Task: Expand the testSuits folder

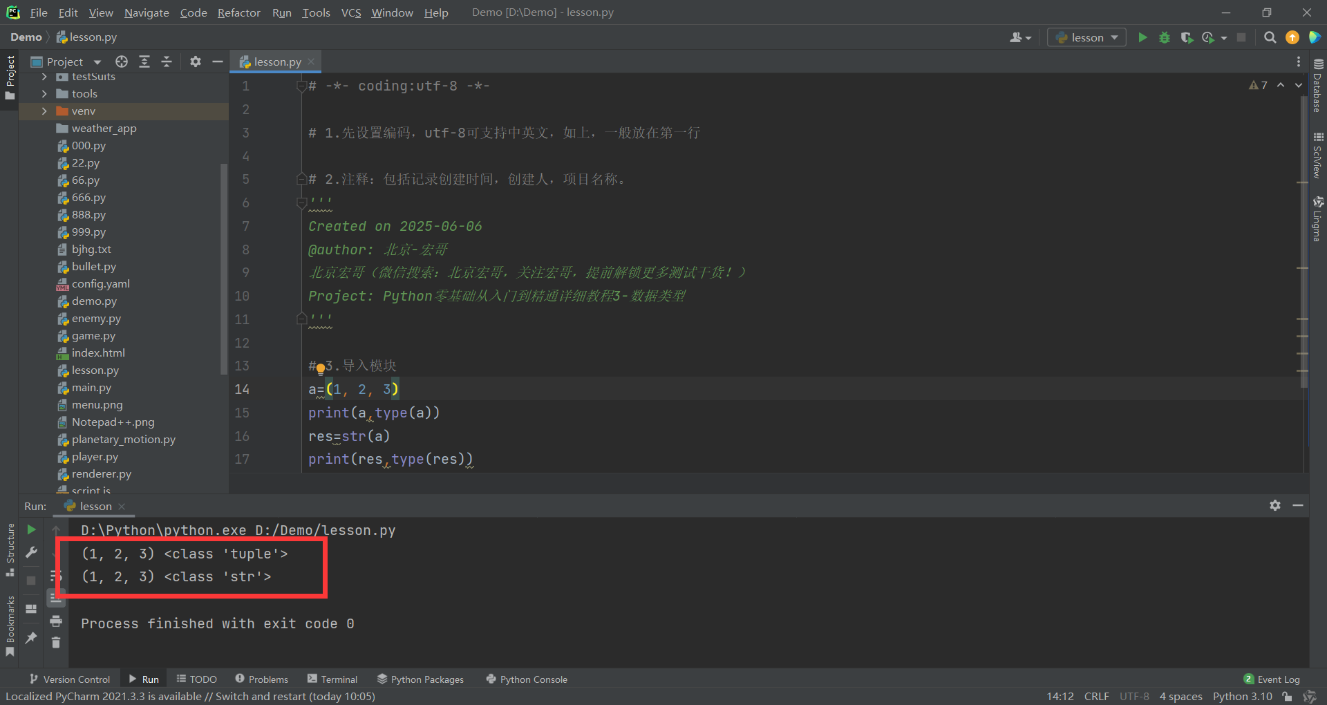Action: (44, 77)
